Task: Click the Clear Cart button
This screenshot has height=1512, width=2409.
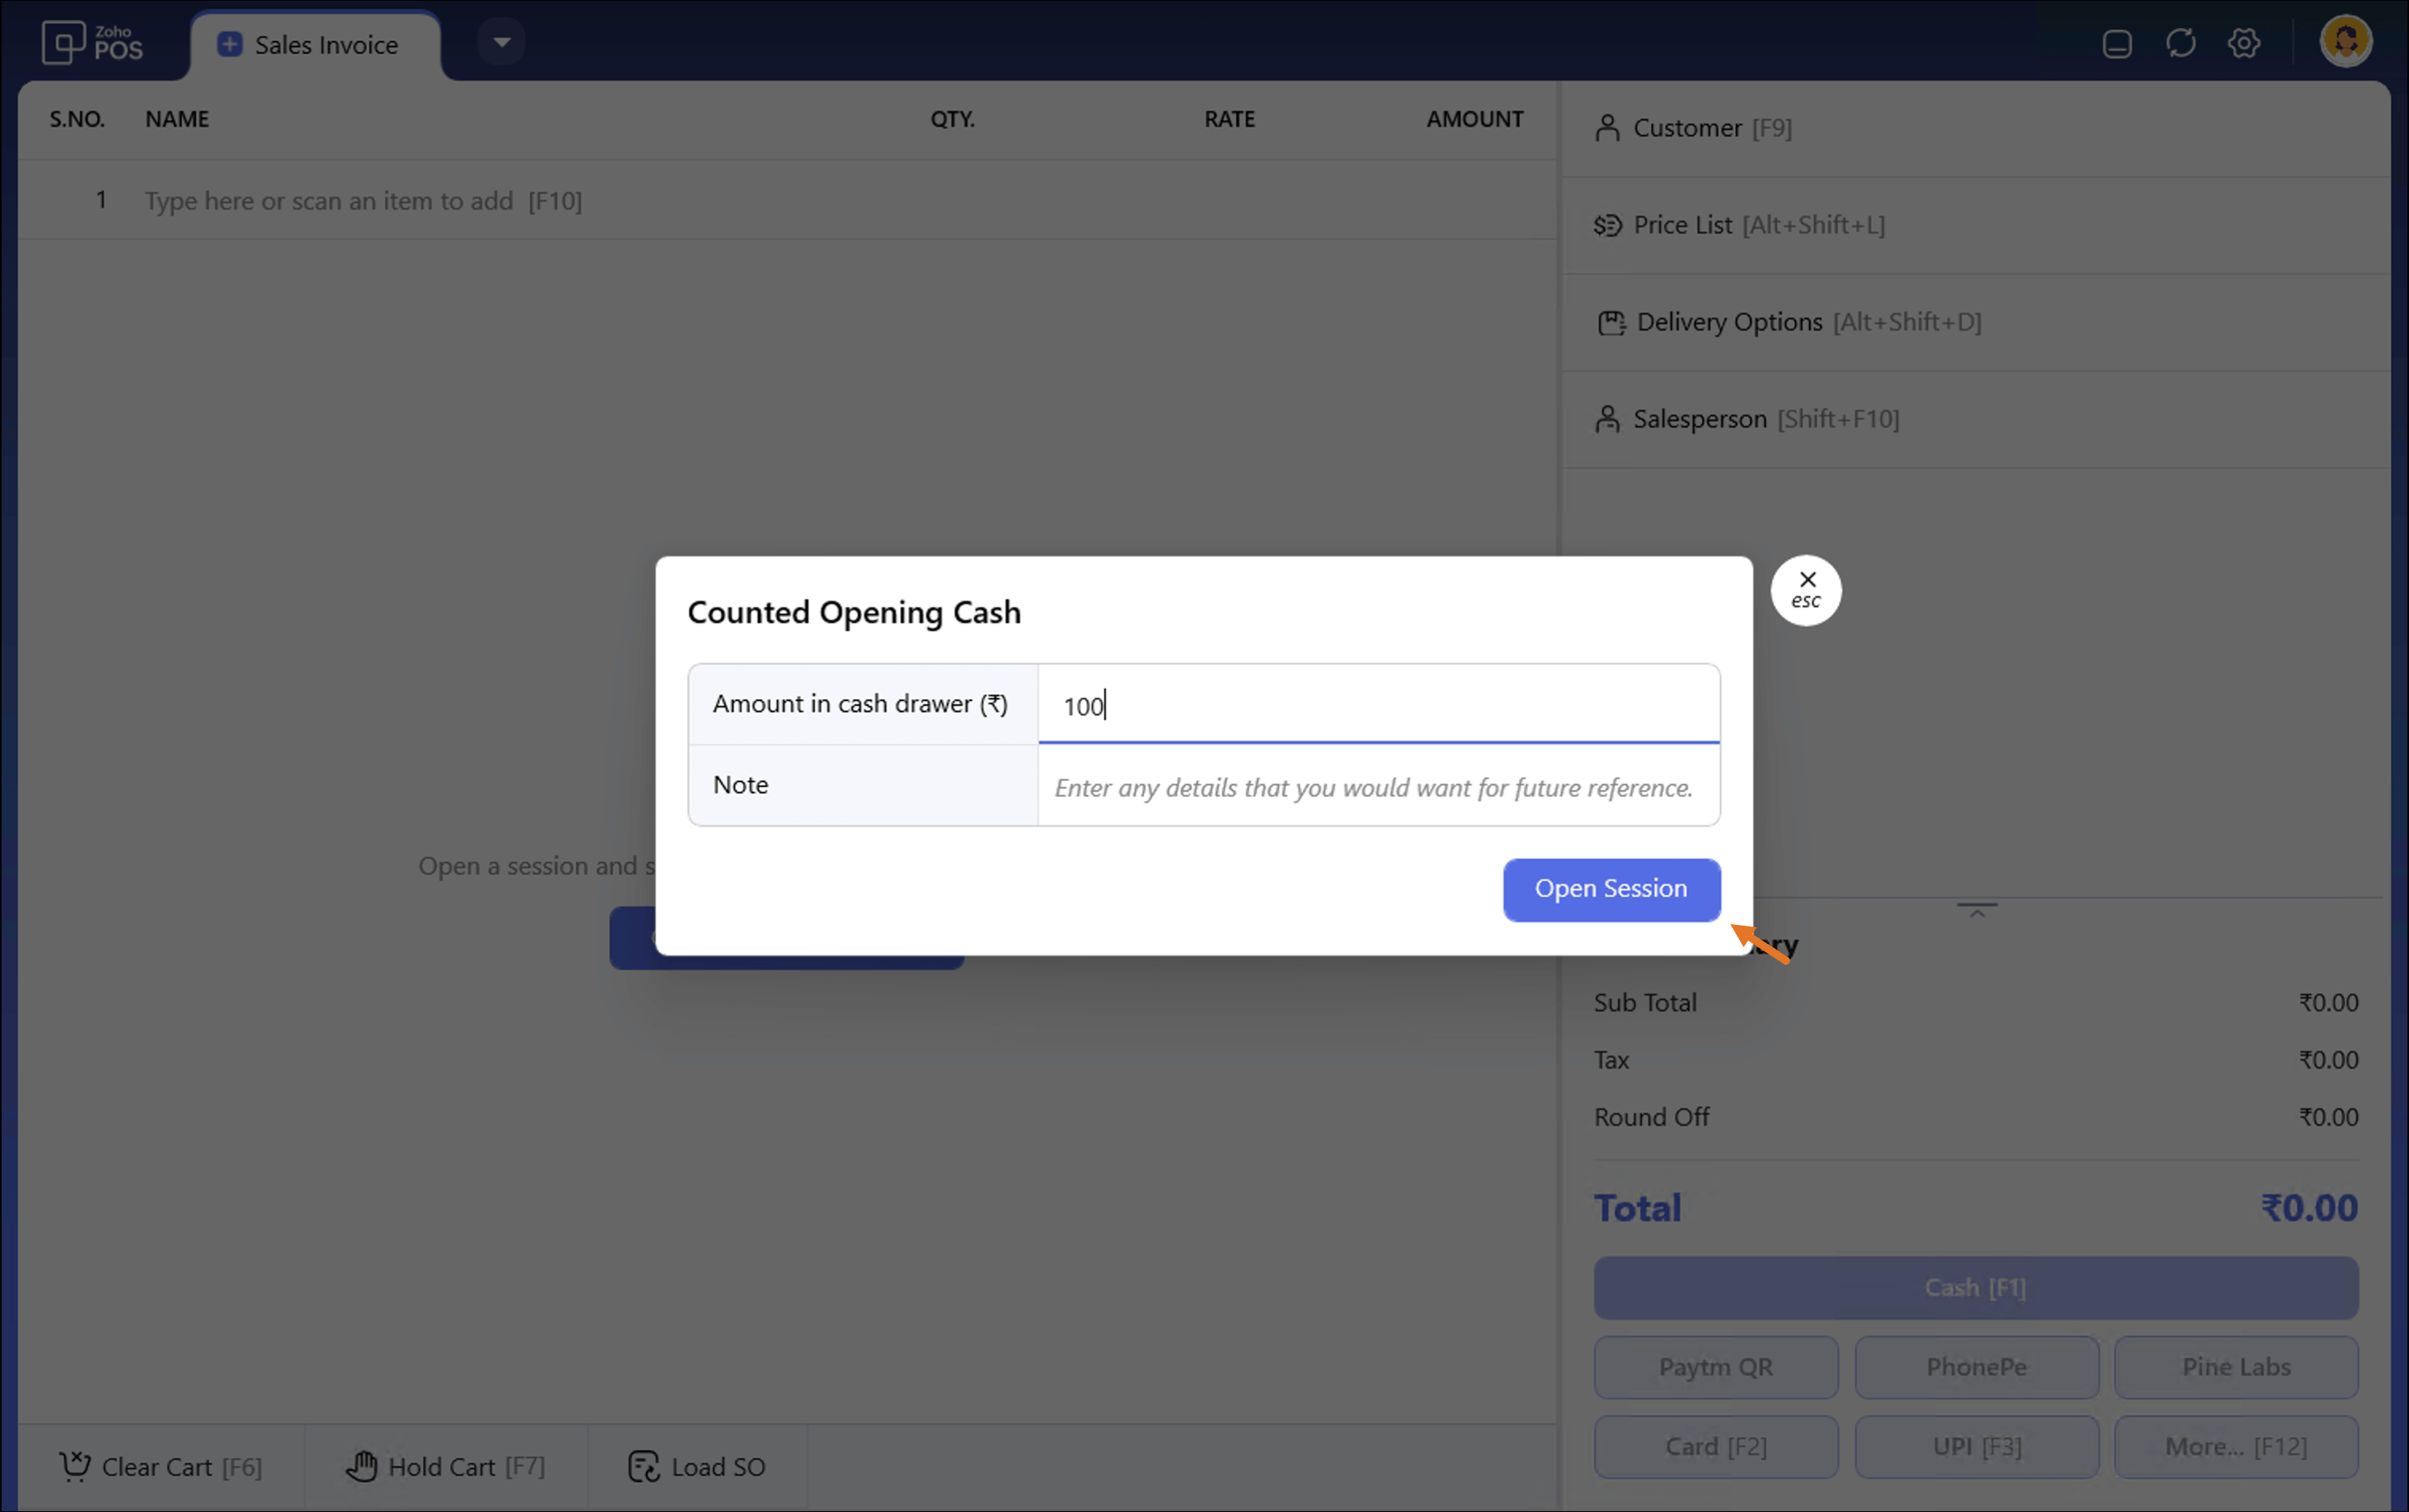Action: (161, 1466)
